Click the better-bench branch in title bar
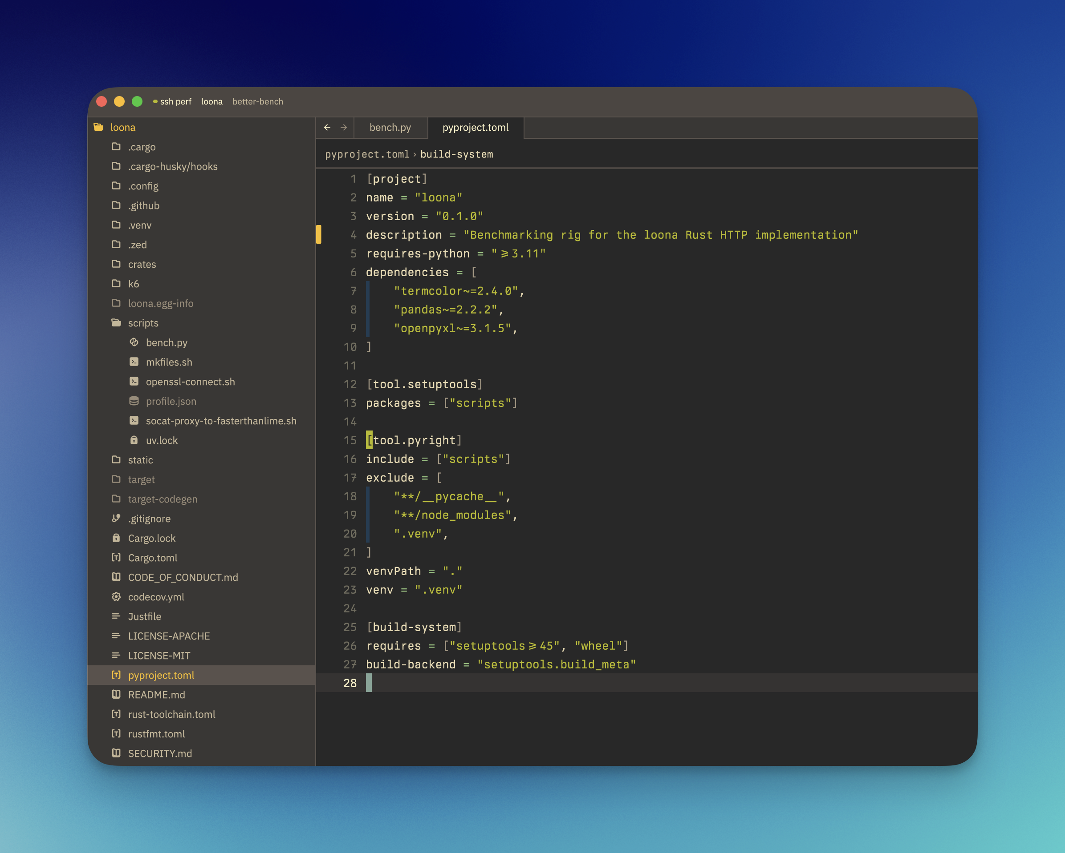The image size is (1065, 853). coord(257,102)
